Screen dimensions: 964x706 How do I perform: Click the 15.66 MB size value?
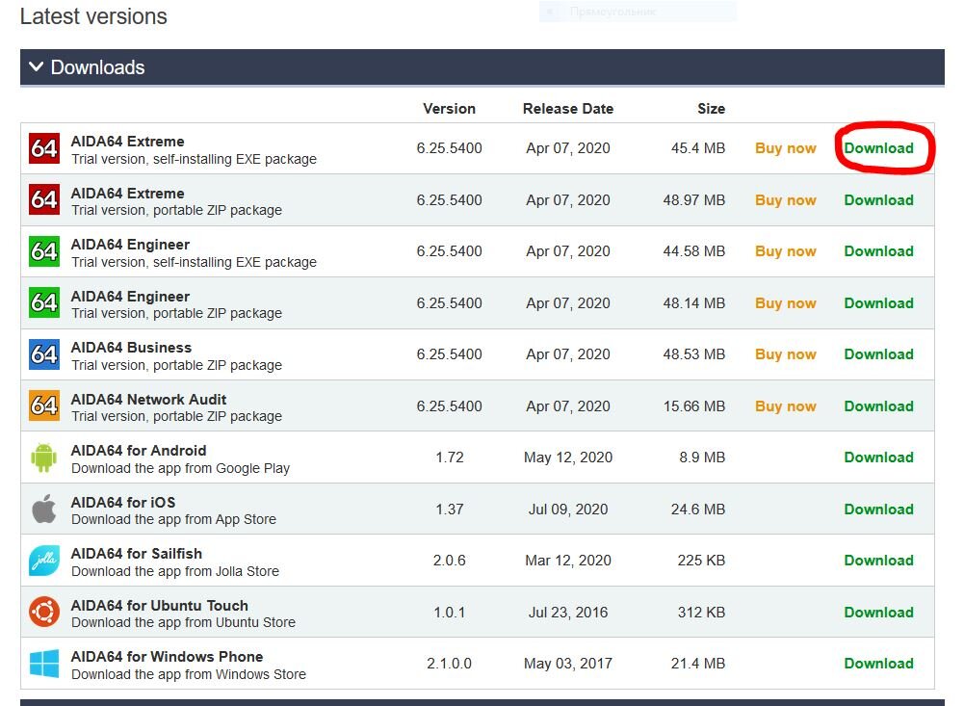point(694,405)
